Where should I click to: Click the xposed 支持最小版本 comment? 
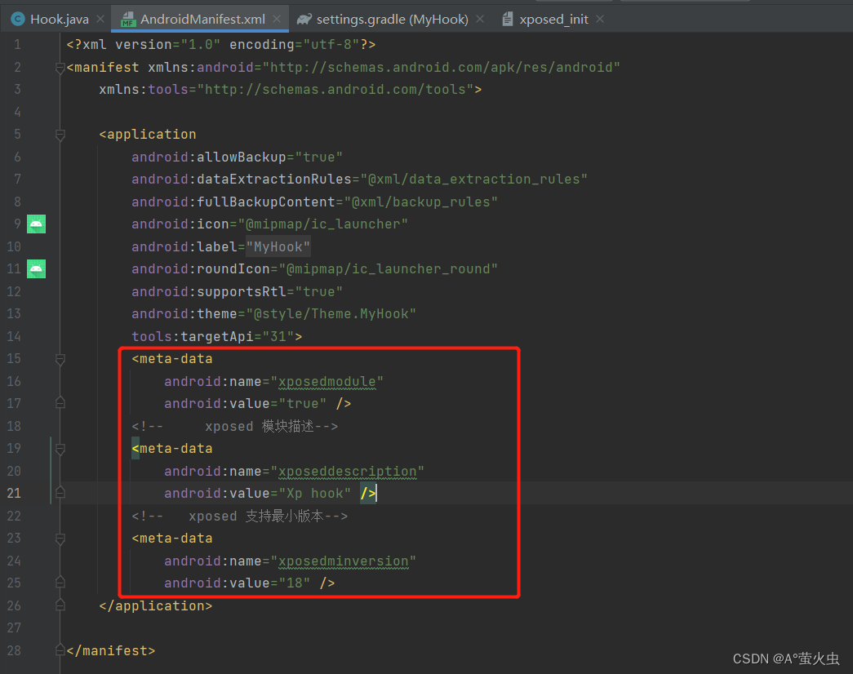click(x=240, y=516)
